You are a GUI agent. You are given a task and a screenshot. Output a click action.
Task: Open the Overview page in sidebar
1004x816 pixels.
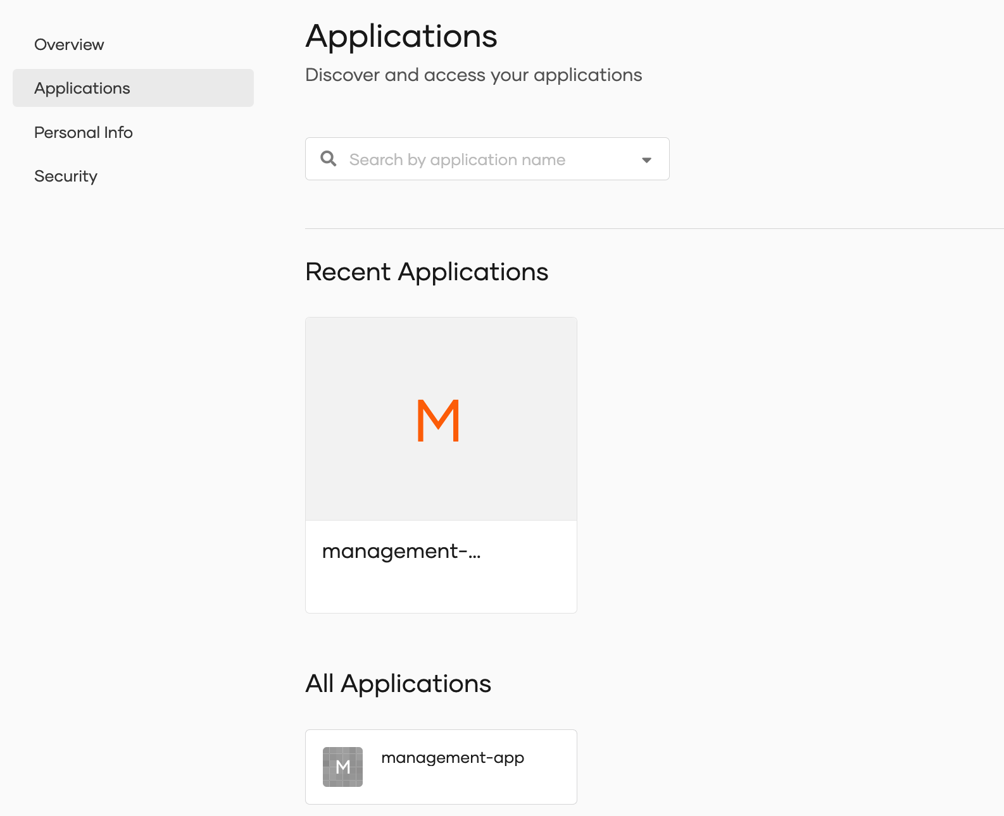69,44
